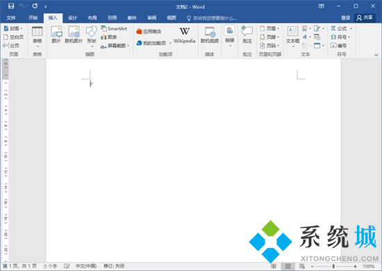The height and width of the screenshot is (271, 382).
Task: Click the zoom slider handle
Action: point(333,266)
